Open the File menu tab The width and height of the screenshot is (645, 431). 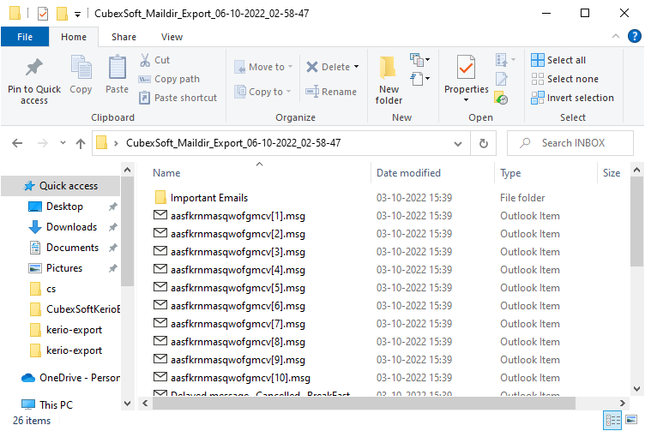coord(25,37)
